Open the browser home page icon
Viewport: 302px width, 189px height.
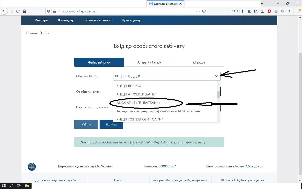click(x=25, y=11)
